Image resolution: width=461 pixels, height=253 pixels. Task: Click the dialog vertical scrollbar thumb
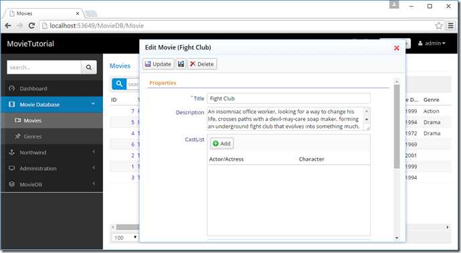tap(397, 126)
